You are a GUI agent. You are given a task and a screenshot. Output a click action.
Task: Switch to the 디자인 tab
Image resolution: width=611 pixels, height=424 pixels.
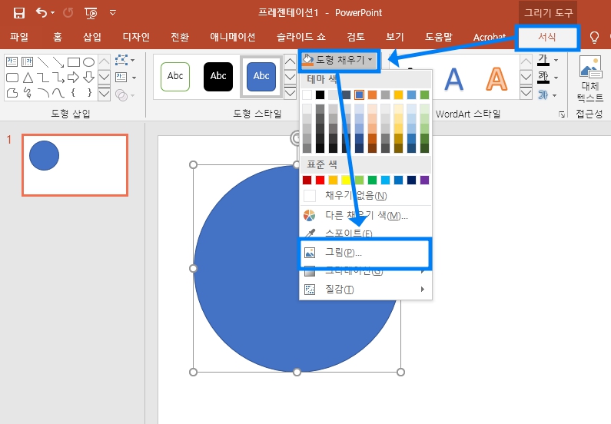pyautogui.click(x=136, y=37)
